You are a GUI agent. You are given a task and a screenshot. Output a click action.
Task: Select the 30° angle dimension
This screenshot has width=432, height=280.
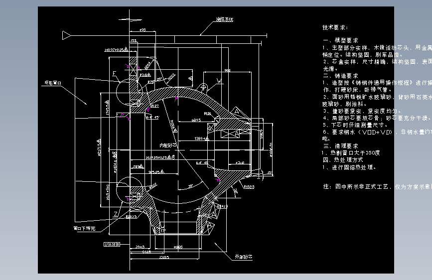(x=191, y=186)
